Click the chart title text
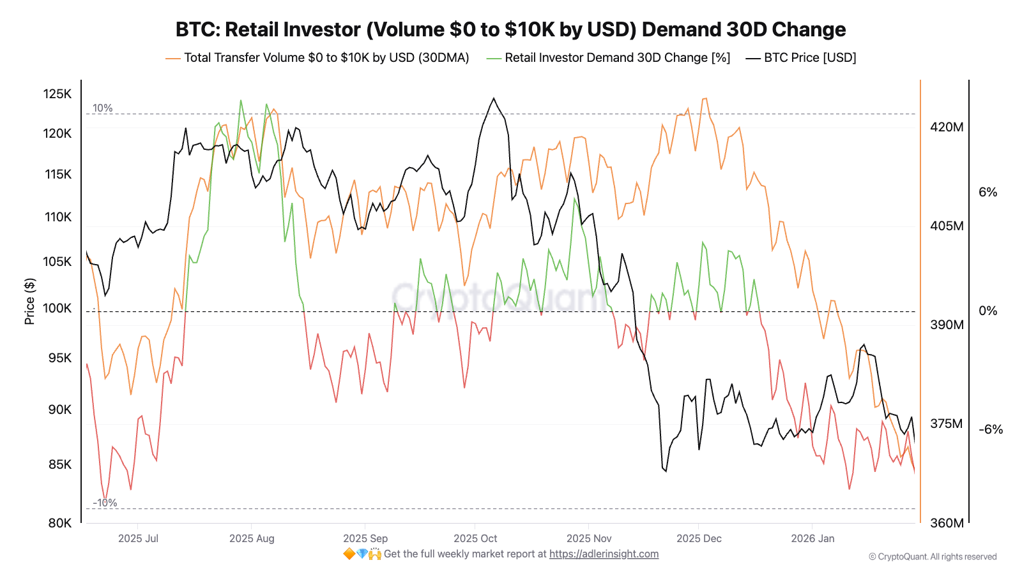 click(510, 29)
